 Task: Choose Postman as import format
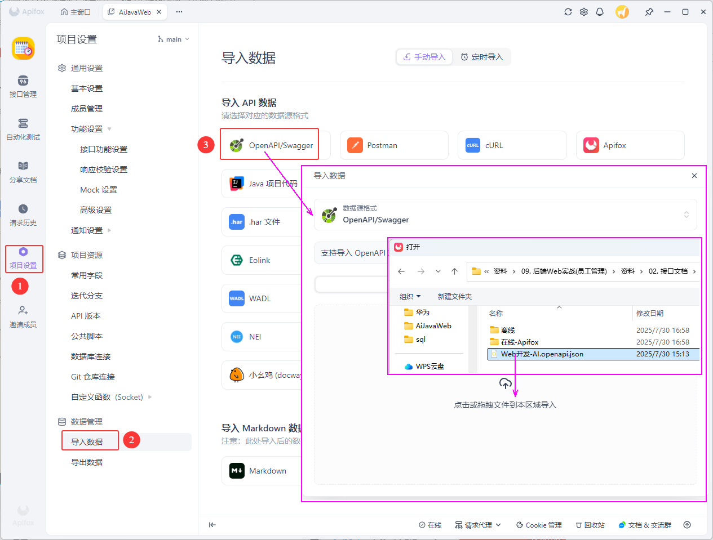click(x=394, y=145)
